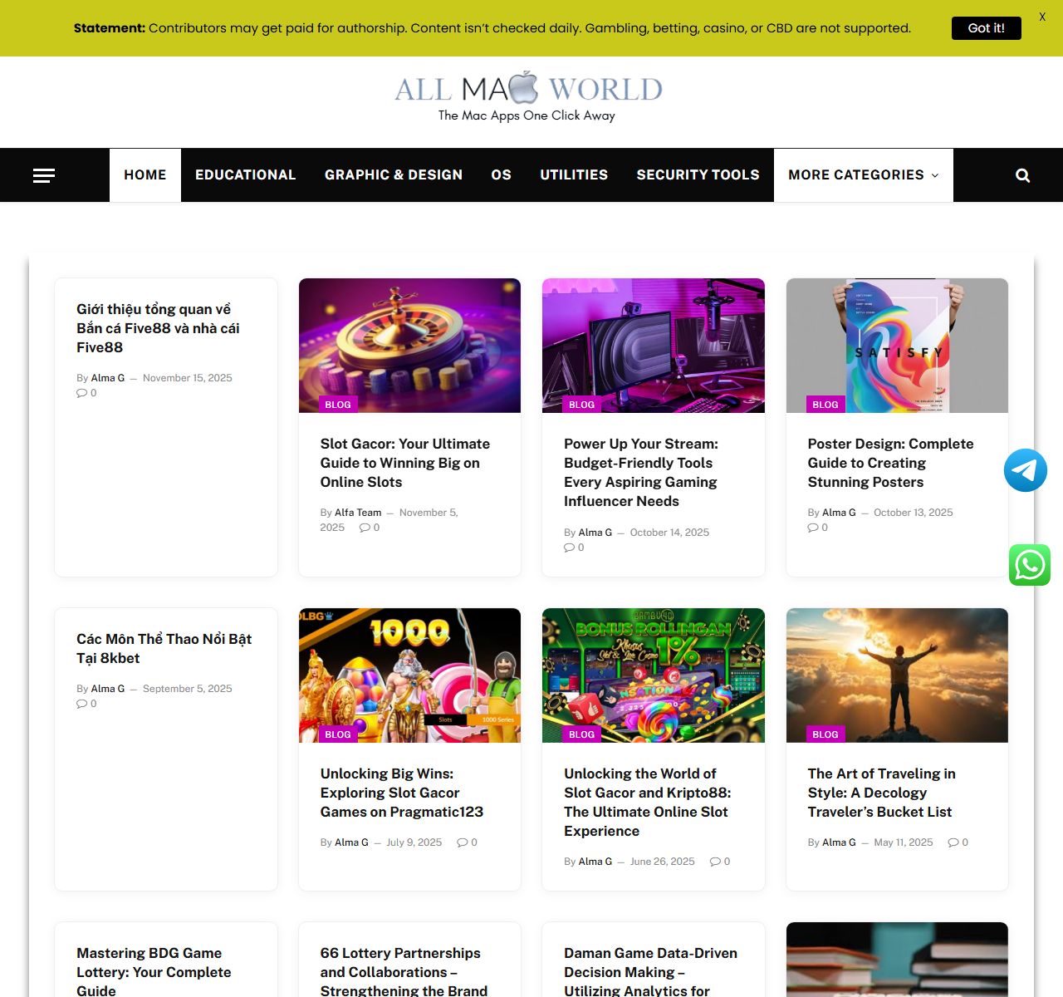1063x997 pixels.
Task: Open the Home menu item
Action: click(x=145, y=175)
